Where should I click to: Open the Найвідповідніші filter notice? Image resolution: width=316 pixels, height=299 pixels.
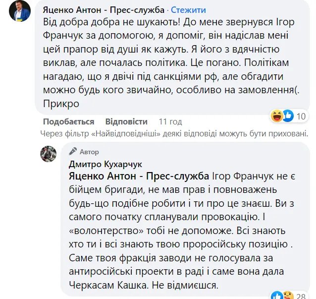click(173, 133)
